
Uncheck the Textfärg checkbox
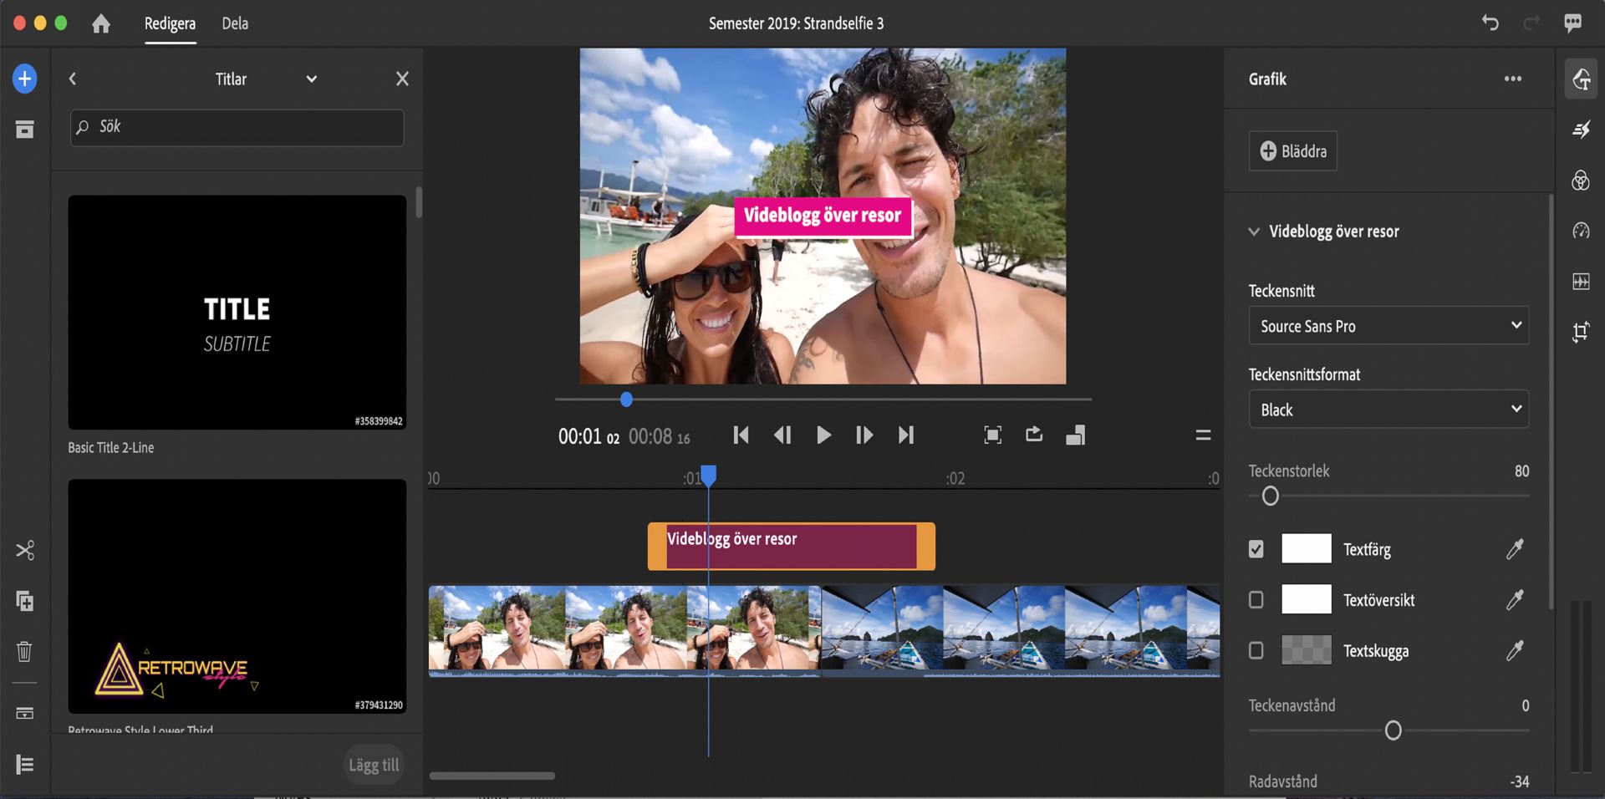[1256, 549]
